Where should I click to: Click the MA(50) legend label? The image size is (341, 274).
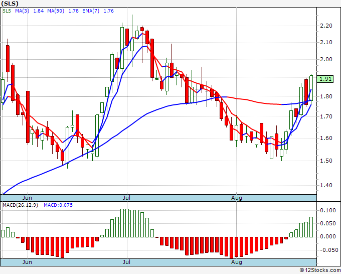tap(56, 11)
